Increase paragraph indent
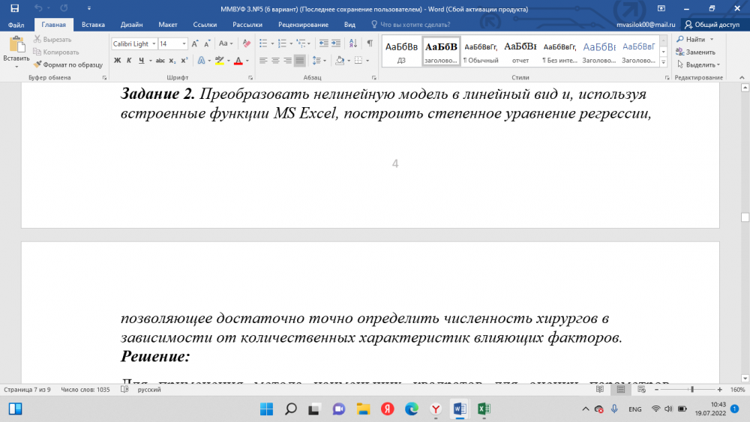Screen dimensions: 750x422 coord(336,44)
